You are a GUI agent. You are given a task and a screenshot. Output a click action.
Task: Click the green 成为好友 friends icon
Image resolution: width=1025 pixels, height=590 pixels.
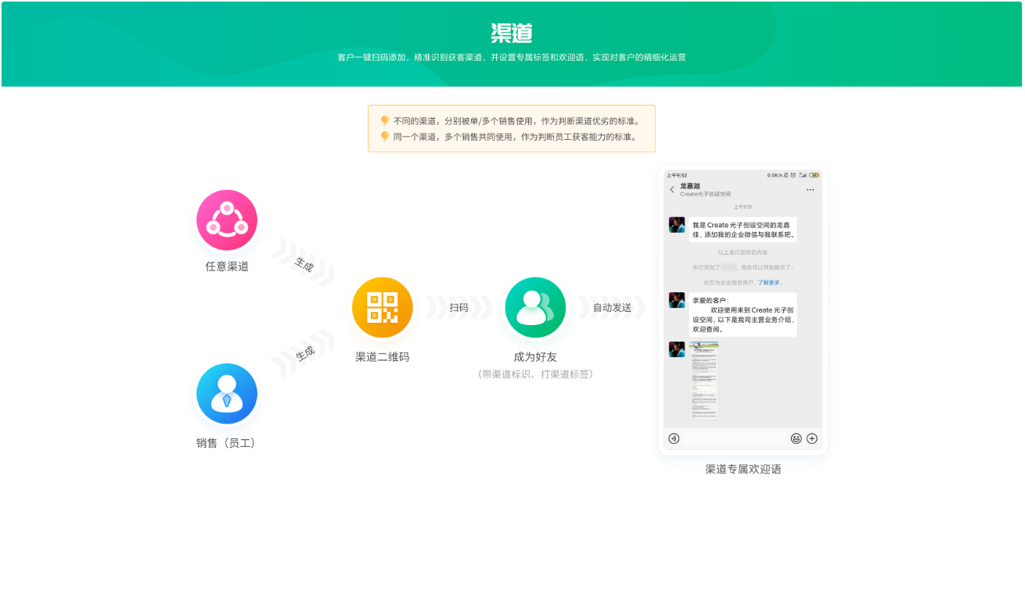[535, 308]
